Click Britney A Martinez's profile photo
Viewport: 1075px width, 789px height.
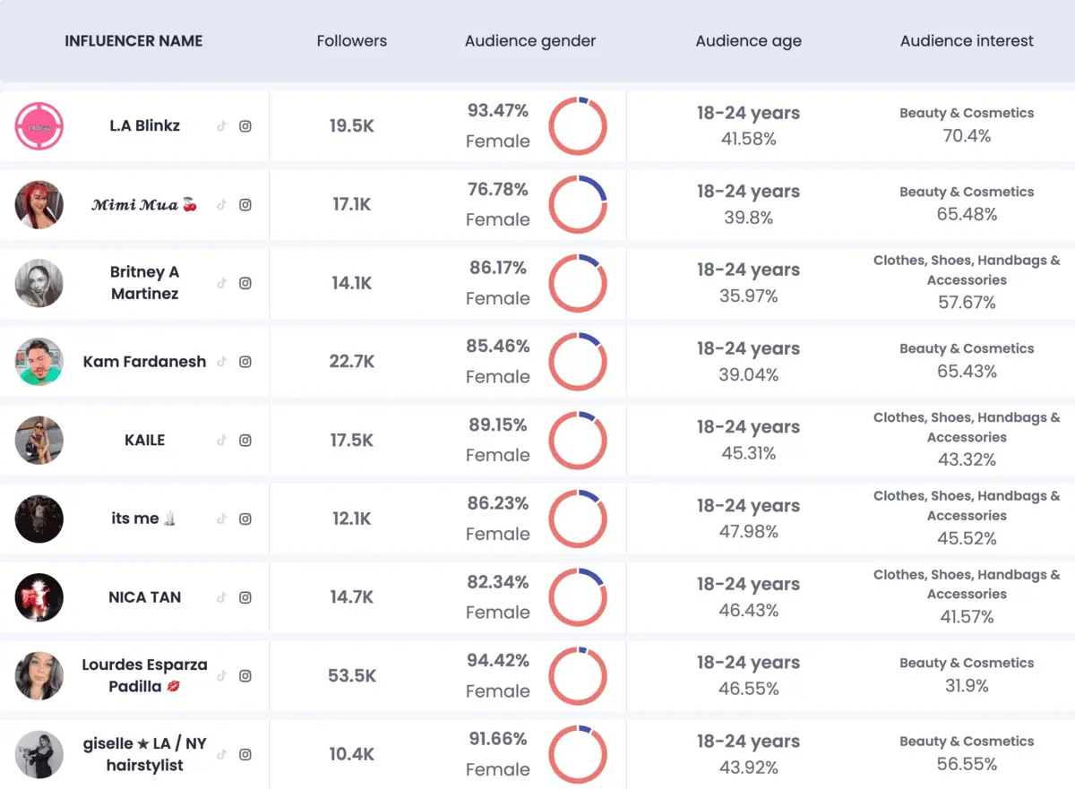click(39, 283)
